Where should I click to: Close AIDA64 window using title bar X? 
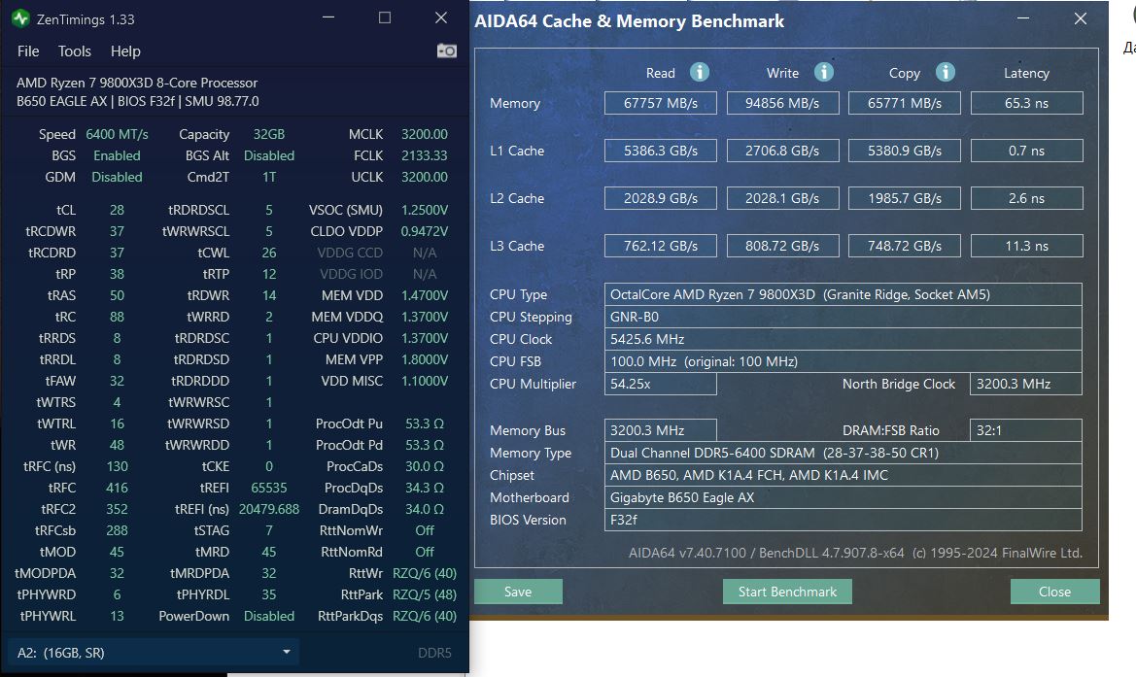coord(1081,18)
